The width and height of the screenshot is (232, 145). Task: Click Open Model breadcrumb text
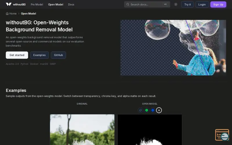(28, 14)
